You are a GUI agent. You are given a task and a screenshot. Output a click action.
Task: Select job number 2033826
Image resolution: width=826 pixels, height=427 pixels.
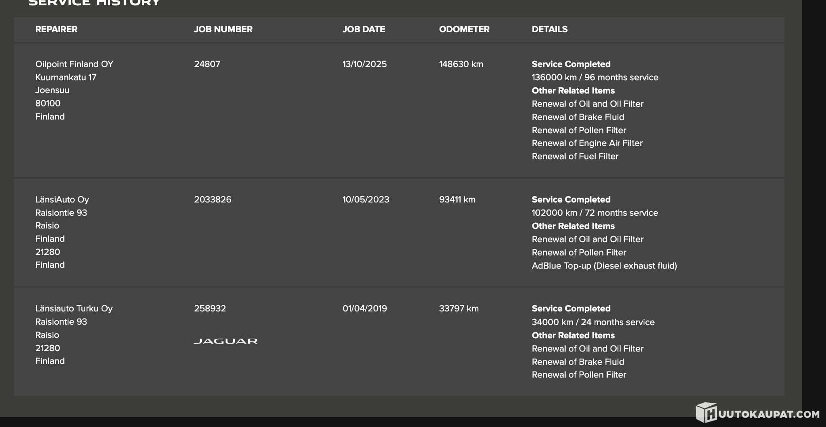(212, 199)
